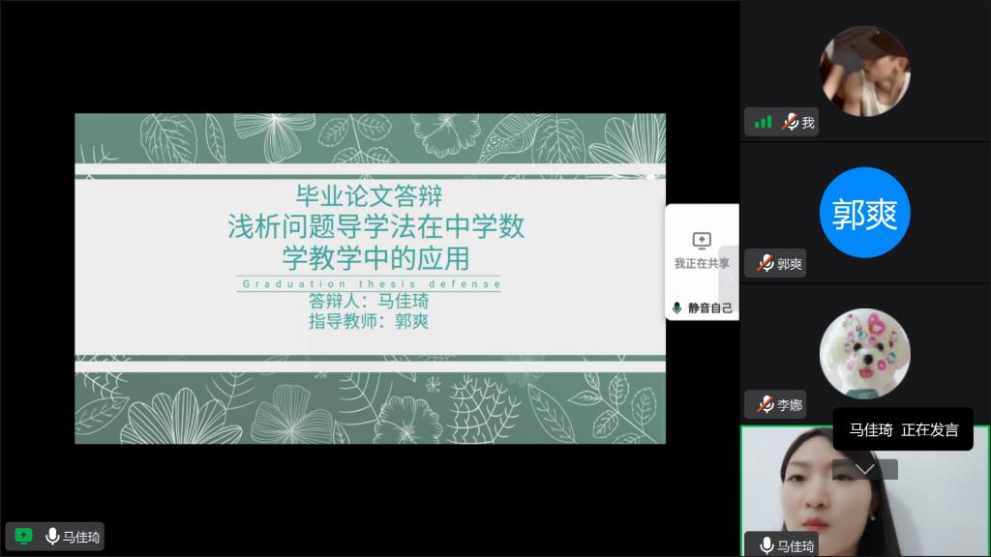The height and width of the screenshot is (557, 991).
Task: Click the green screen-share icon at bottom left
Action: [x=23, y=537]
